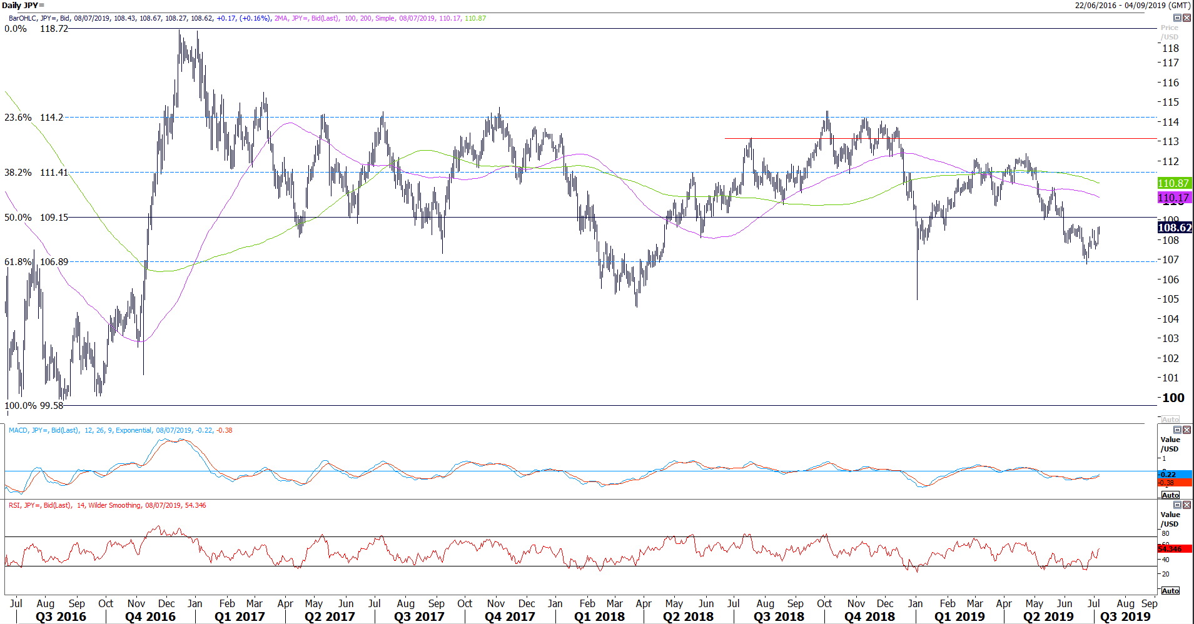Select the 100.0% 99.58 Fibonacci level label
This screenshot has width=1194, height=624.
pos(34,406)
